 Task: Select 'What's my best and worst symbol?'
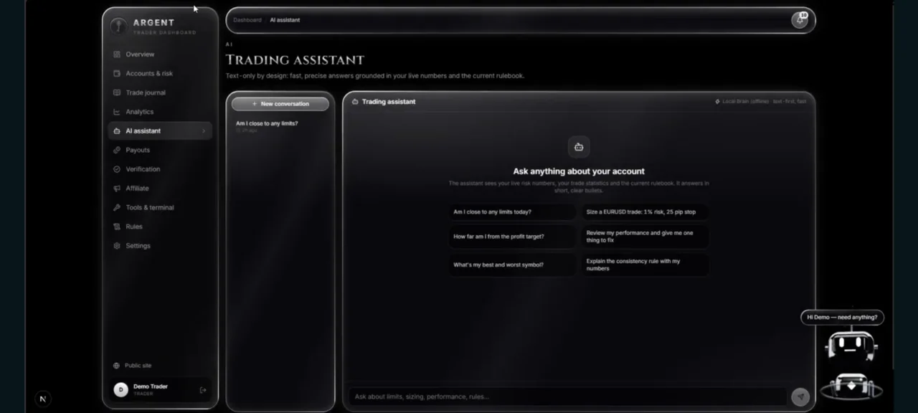(x=512, y=265)
